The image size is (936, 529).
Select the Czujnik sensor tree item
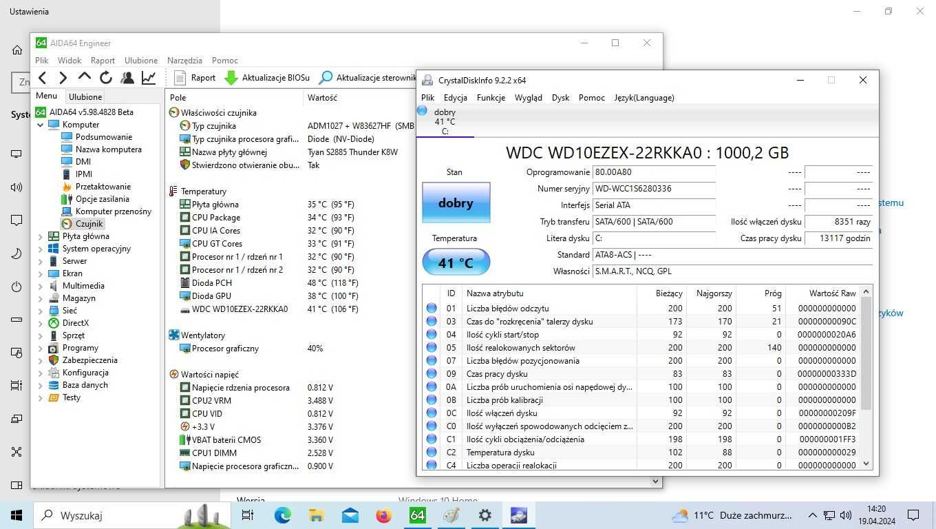(83, 224)
